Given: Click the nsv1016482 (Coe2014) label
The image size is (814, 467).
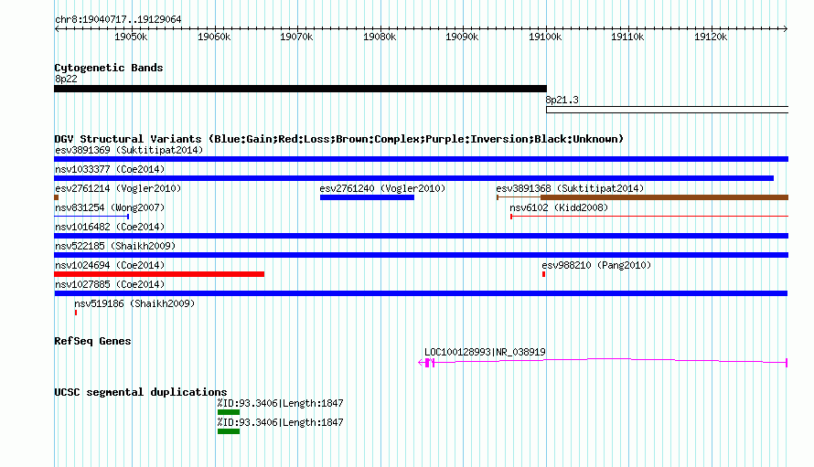Looking at the screenshot, I should (110, 227).
